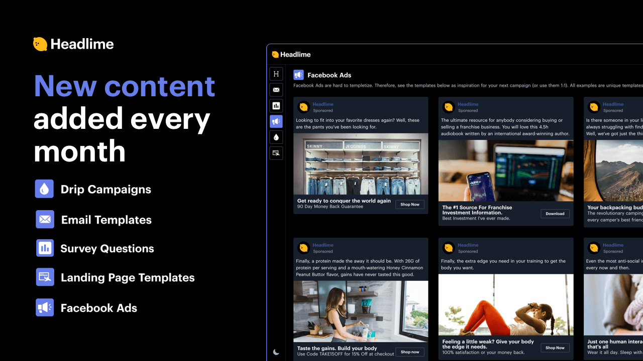The width and height of the screenshot is (643, 361).
Task: Click the Email Templates label
Action: click(106, 220)
